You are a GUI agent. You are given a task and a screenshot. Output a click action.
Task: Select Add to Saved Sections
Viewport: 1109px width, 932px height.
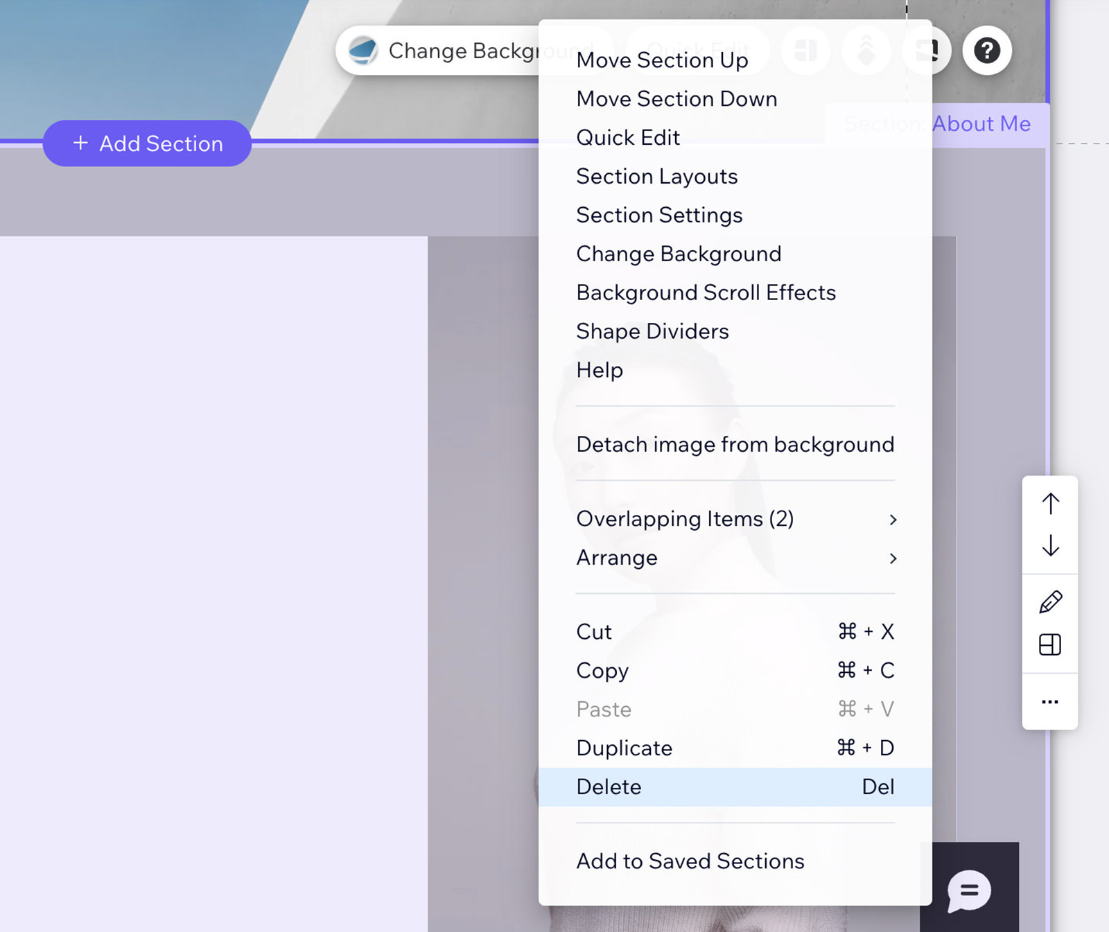pos(735,861)
